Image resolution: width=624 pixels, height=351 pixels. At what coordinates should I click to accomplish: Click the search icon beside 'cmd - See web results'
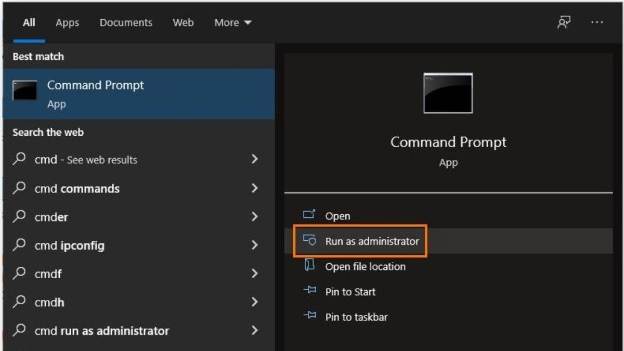point(19,159)
